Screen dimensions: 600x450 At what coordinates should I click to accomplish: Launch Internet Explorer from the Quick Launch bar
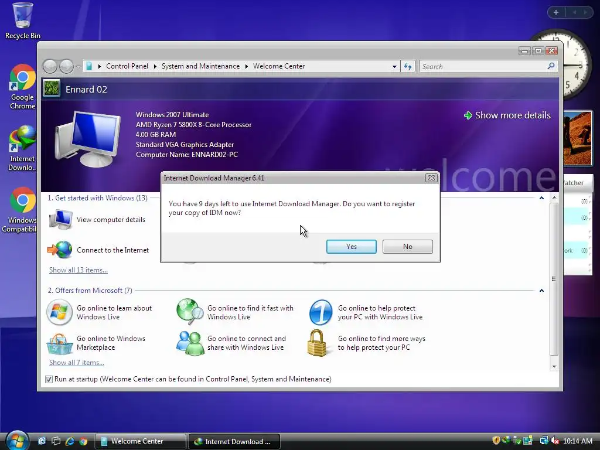[x=70, y=441]
